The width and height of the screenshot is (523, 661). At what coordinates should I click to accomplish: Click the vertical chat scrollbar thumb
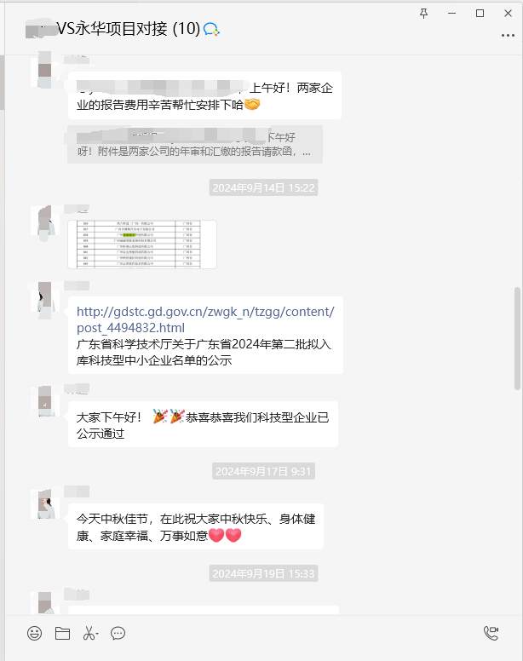(517, 338)
